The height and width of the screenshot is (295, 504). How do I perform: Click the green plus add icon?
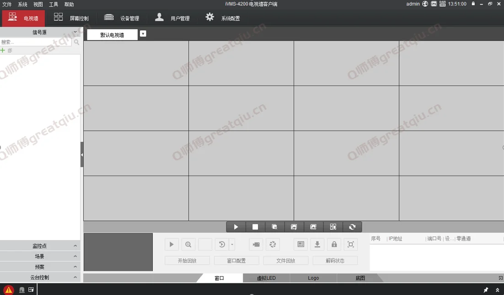click(x=3, y=50)
